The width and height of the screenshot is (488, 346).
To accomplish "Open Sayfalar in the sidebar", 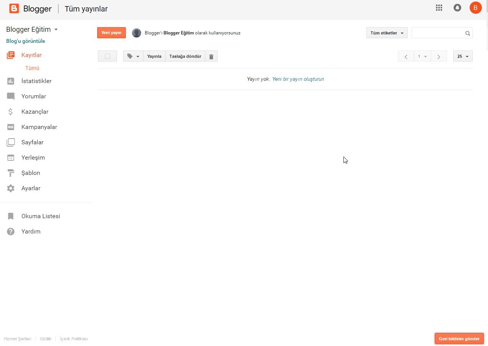I will click(33, 142).
